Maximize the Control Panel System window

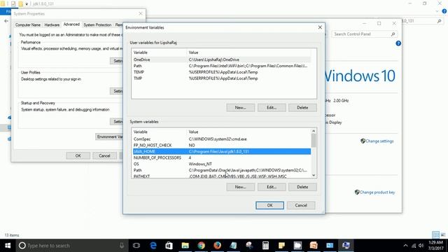click(x=379, y=23)
